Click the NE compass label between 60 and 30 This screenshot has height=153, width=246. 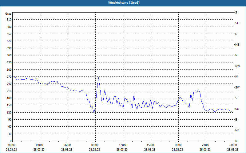pyautogui.click(x=237, y=130)
